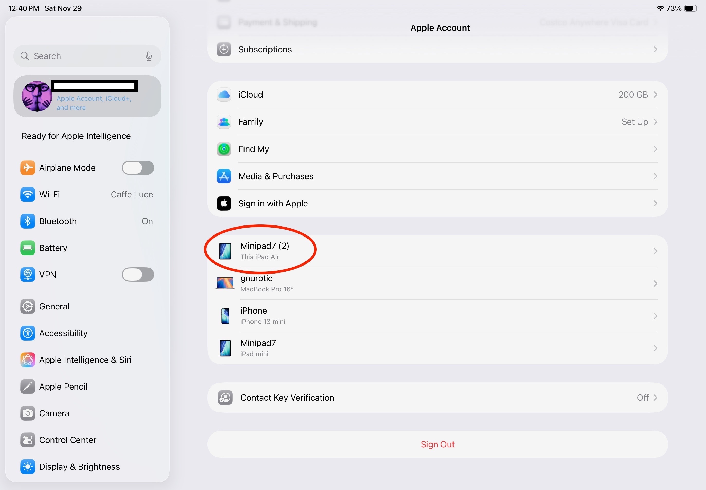Expand Family Set Up chevron

point(655,122)
